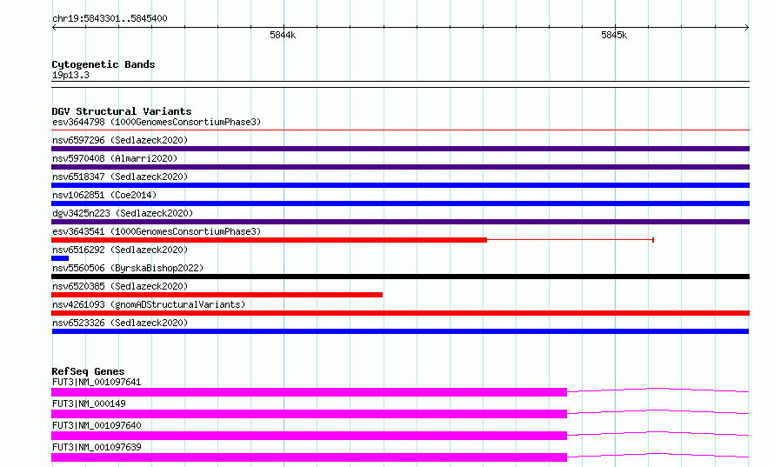
Task: Click the purple dgv3425n223 variant bar
Action: pos(400,222)
